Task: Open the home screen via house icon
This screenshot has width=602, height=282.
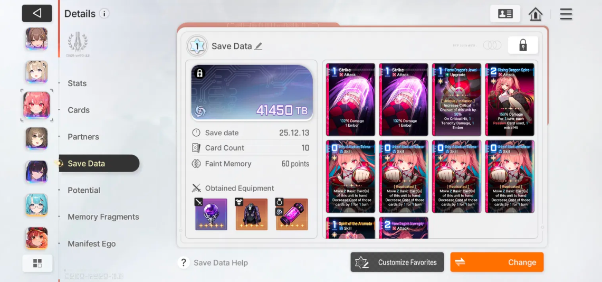Action: point(535,14)
